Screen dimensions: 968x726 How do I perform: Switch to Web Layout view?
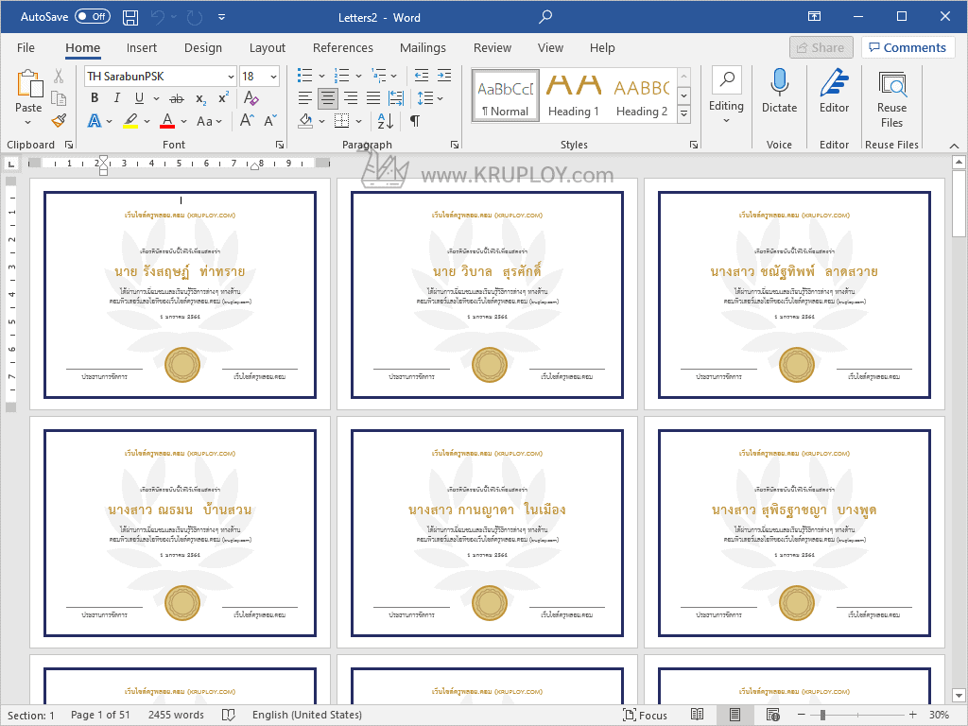pyautogui.click(x=773, y=715)
